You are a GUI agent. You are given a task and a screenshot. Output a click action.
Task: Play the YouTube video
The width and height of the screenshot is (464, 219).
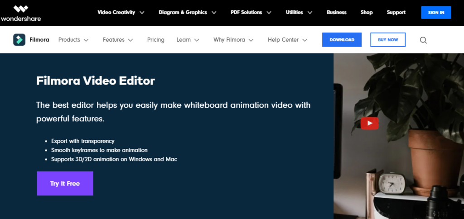click(369, 123)
